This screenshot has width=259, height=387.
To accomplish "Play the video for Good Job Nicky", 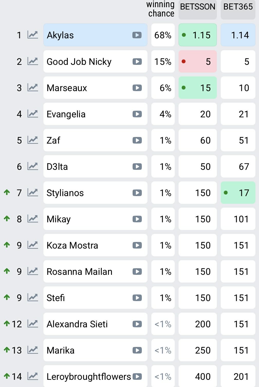I will pyautogui.click(x=137, y=61).
